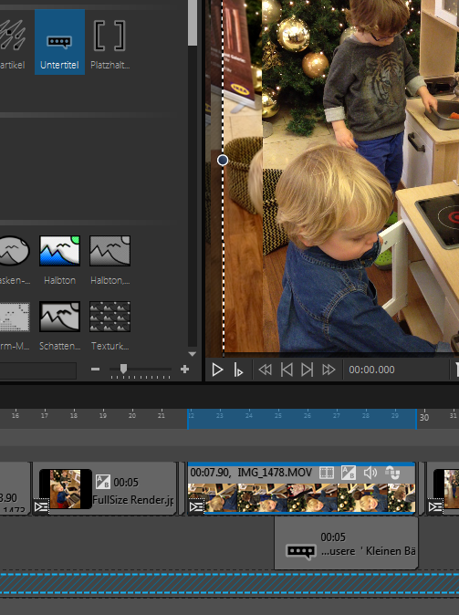Click the toolbox vertical scrollbar thumb

(193, 23)
